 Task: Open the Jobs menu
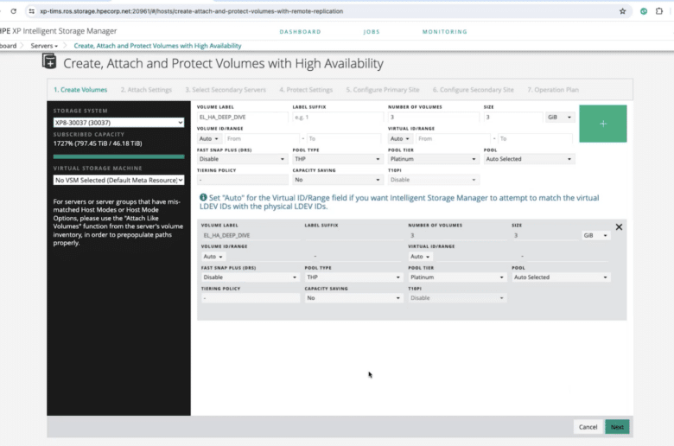372,31
